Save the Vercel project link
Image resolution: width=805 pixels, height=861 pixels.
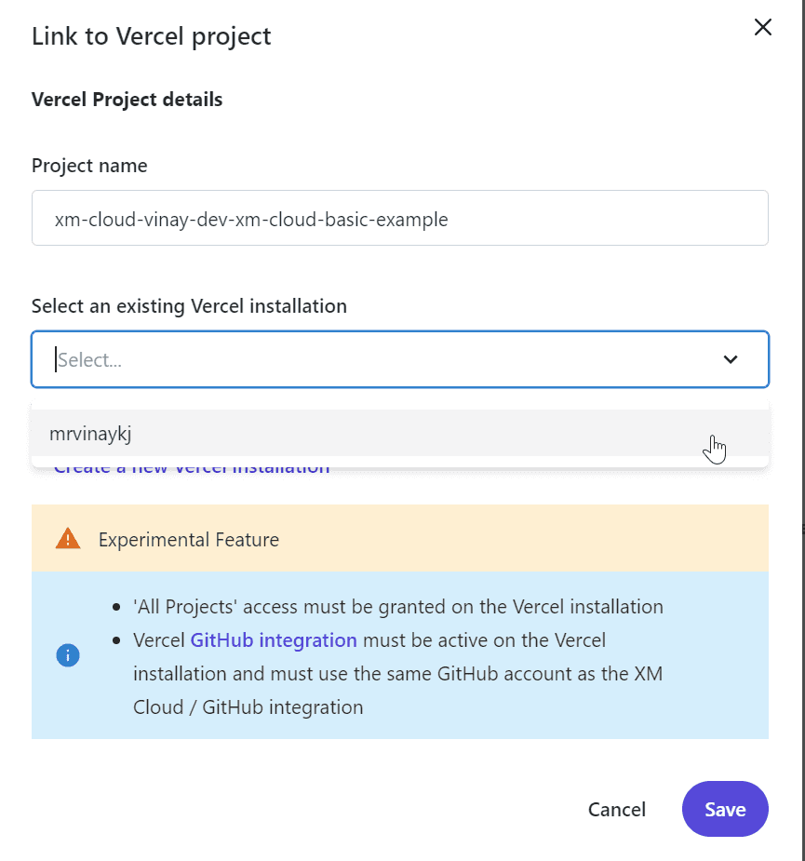click(x=725, y=809)
